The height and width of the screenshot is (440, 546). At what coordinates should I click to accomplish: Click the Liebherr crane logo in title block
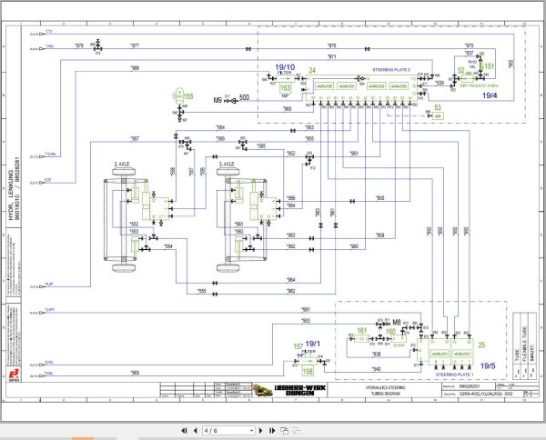point(263,390)
